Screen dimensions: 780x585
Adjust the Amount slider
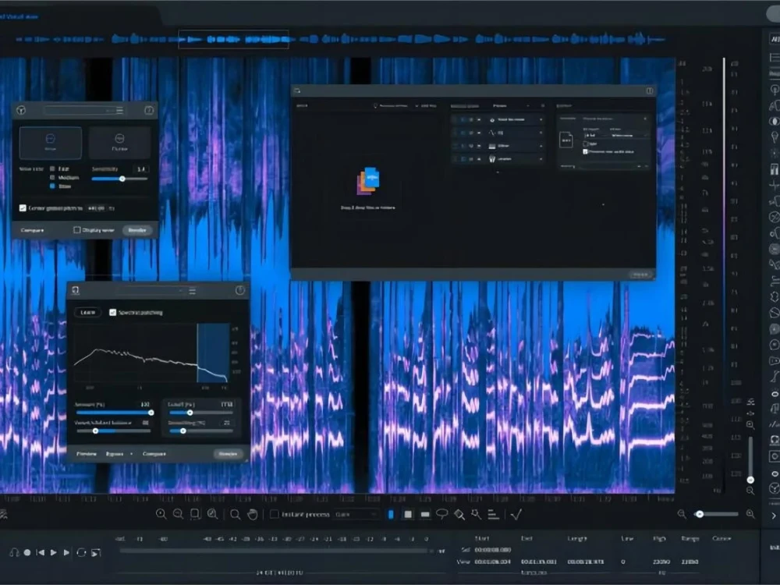[113, 413]
